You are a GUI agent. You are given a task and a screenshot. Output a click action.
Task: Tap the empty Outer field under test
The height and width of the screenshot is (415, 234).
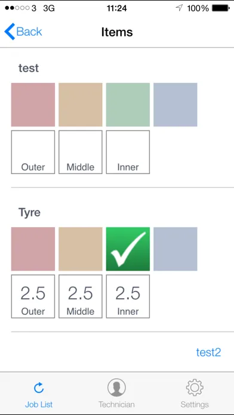(33, 152)
